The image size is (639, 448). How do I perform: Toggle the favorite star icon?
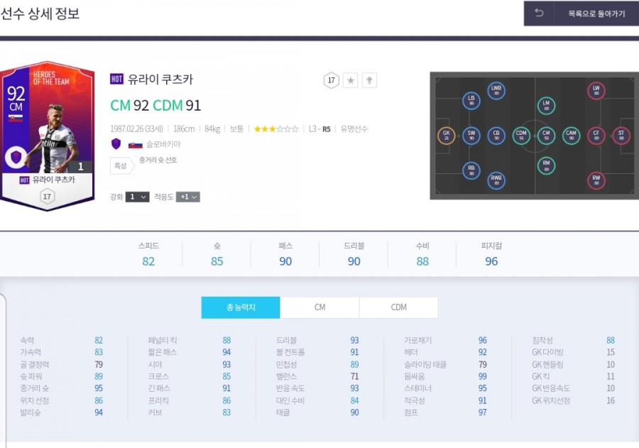click(x=351, y=80)
